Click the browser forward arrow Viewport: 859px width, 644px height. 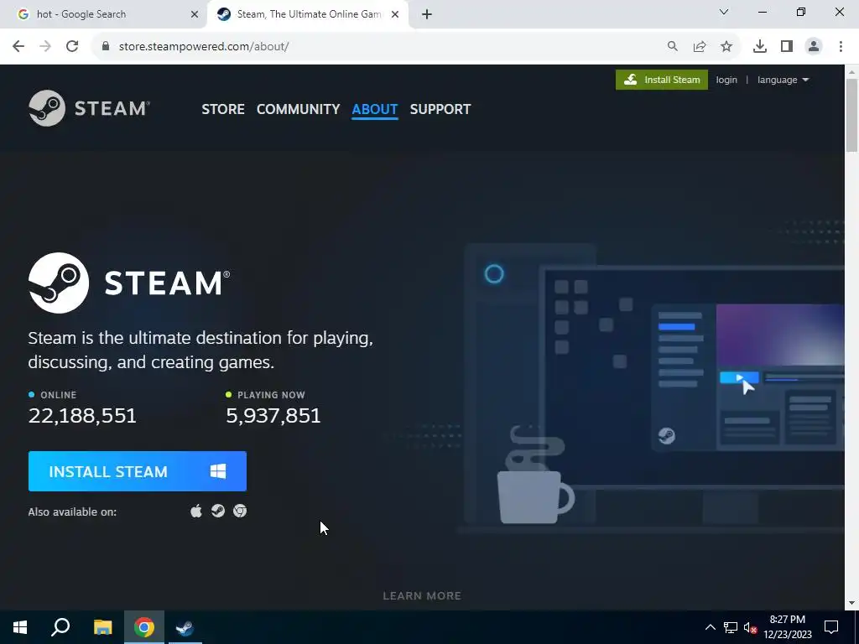pos(45,47)
